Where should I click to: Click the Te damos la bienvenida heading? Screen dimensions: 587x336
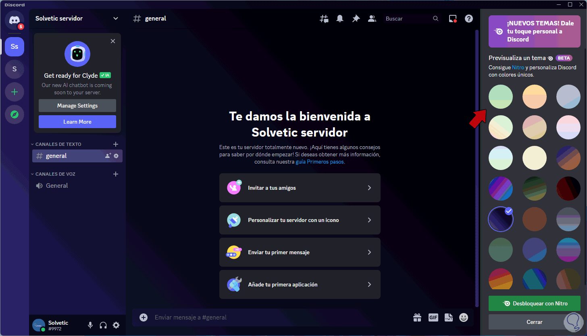(x=300, y=124)
